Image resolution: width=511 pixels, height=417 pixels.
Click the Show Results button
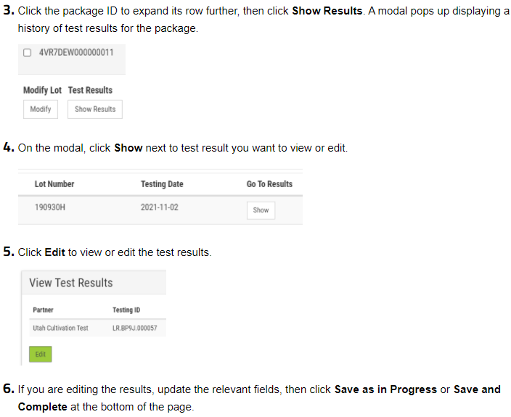tap(95, 109)
